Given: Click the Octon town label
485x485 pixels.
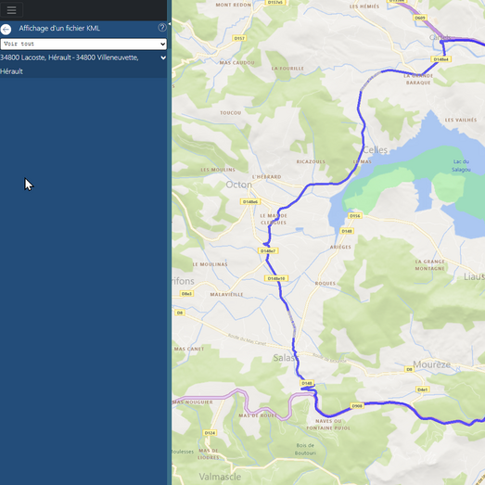Looking at the screenshot, I should point(238,185).
